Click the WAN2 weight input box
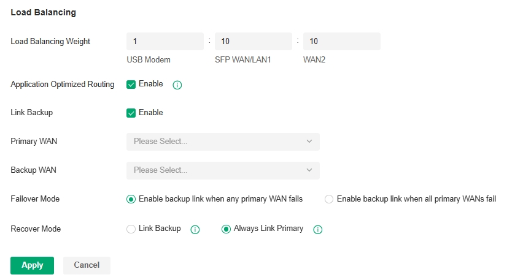 [341, 42]
